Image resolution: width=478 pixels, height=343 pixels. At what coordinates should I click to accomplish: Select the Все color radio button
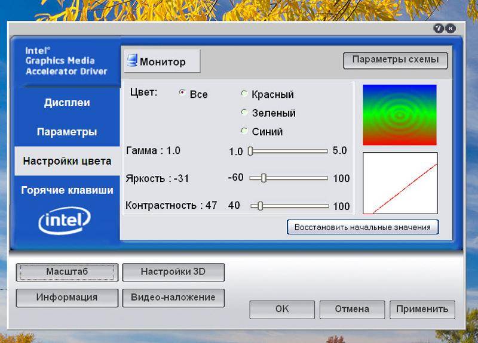tap(182, 92)
